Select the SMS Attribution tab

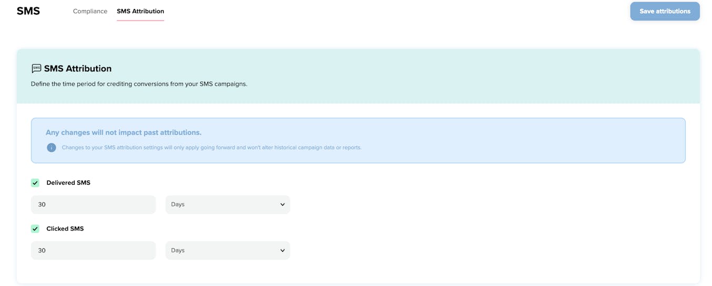point(140,11)
